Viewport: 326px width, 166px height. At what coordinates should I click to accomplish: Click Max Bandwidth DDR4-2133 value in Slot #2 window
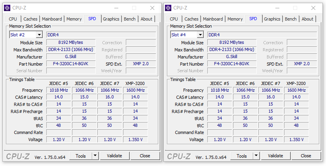71,49
